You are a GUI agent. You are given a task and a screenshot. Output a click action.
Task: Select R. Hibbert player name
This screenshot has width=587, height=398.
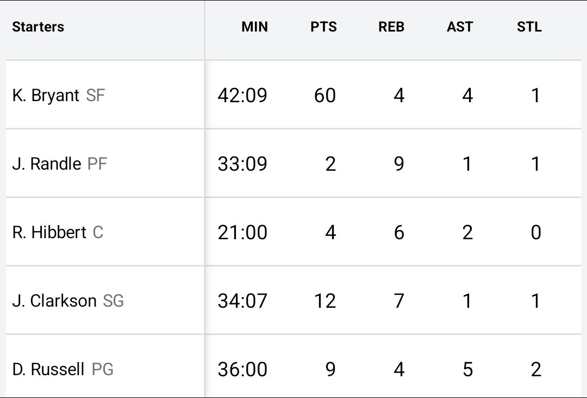(49, 233)
